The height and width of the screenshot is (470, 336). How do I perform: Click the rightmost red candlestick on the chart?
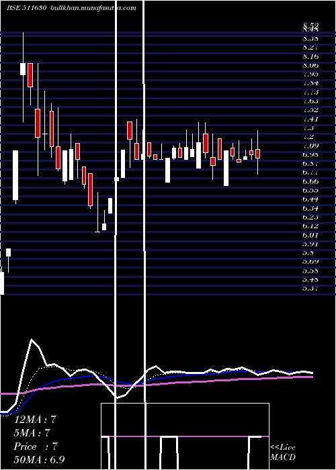pyautogui.click(x=257, y=154)
